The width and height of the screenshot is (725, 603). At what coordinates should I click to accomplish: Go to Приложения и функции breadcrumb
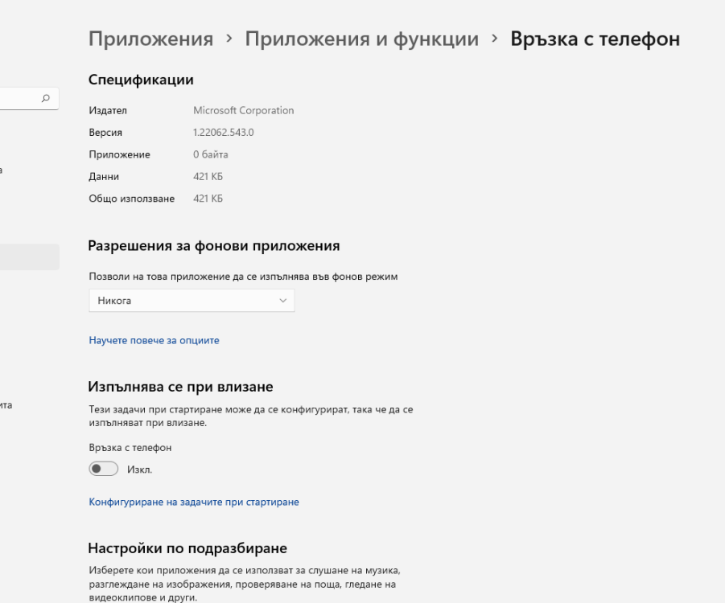click(x=361, y=39)
